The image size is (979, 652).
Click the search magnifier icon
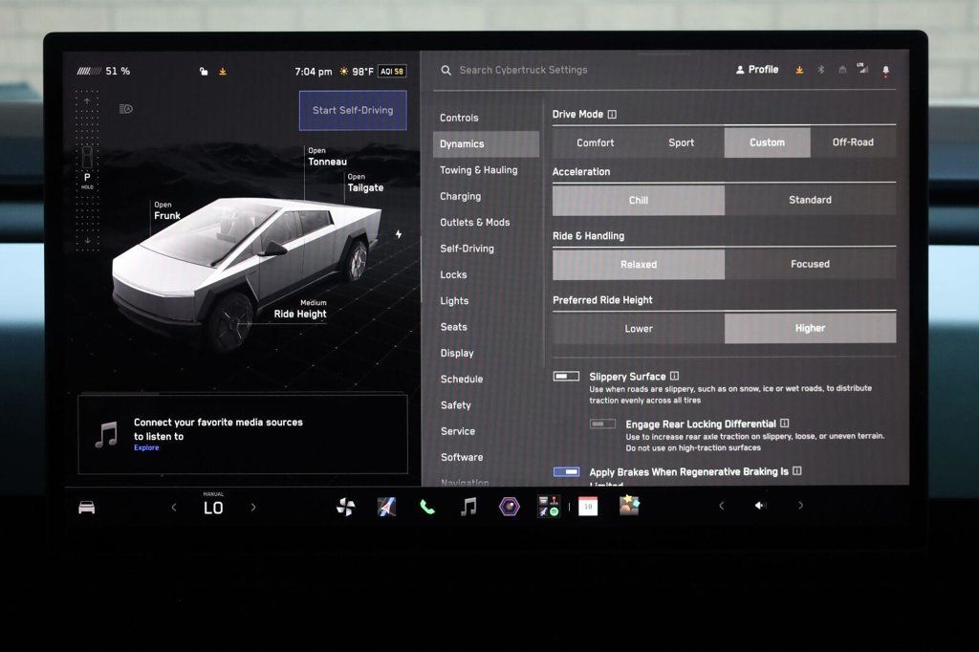(x=446, y=70)
